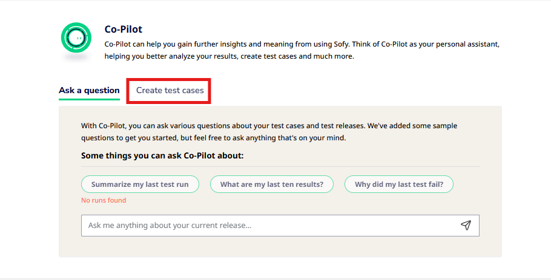551x280 pixels.
Task: Click the red outline around Create test cases
Action: click(x=169, y=80)
